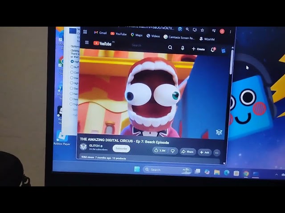Select the checked 'High' radio option in dialog

(x=72, y=62)
